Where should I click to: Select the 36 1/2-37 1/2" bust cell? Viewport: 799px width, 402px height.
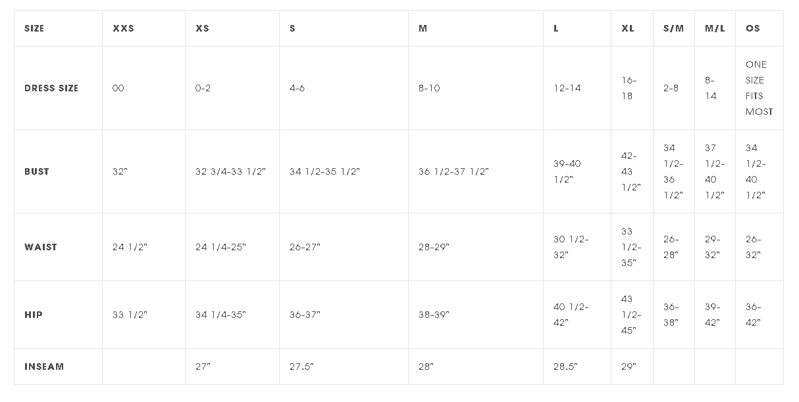[453, 171]
